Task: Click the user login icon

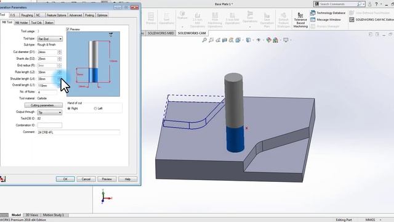Action: point(369,4)
